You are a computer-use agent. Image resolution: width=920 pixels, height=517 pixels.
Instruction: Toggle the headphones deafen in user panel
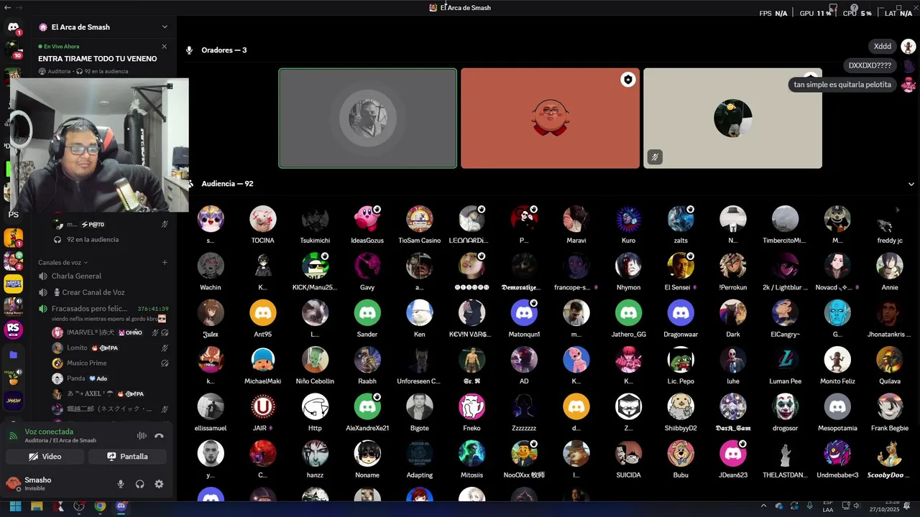pos(139,484)
